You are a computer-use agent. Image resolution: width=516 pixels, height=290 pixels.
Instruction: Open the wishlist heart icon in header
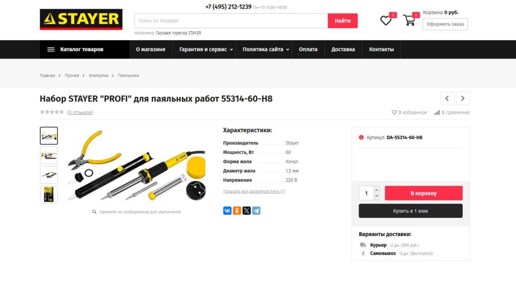(386, 21)
